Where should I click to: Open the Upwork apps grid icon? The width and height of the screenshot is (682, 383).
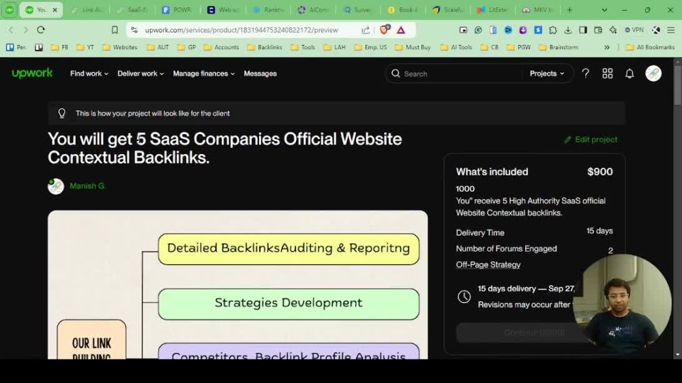(608, 74)
